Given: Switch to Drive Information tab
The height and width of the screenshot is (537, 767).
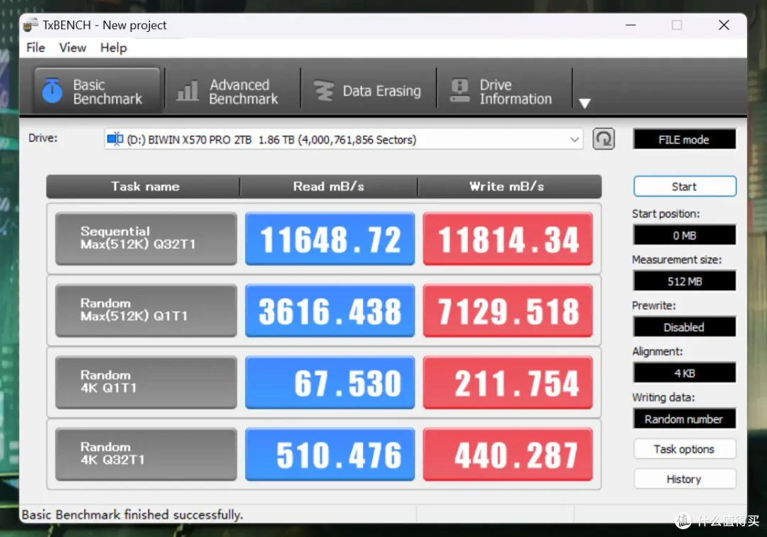Looking at the screenshot, I should [x=504, y=91].
